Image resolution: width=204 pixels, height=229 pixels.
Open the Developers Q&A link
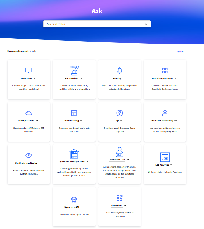(117, 159)
